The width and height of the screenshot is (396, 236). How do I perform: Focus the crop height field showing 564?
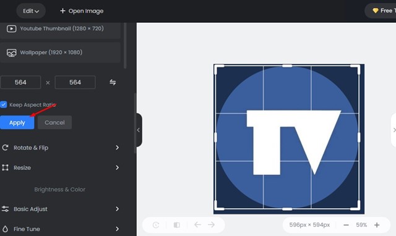point(75,82)
